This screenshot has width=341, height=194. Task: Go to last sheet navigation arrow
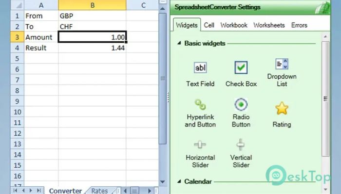tap(38, 191)
